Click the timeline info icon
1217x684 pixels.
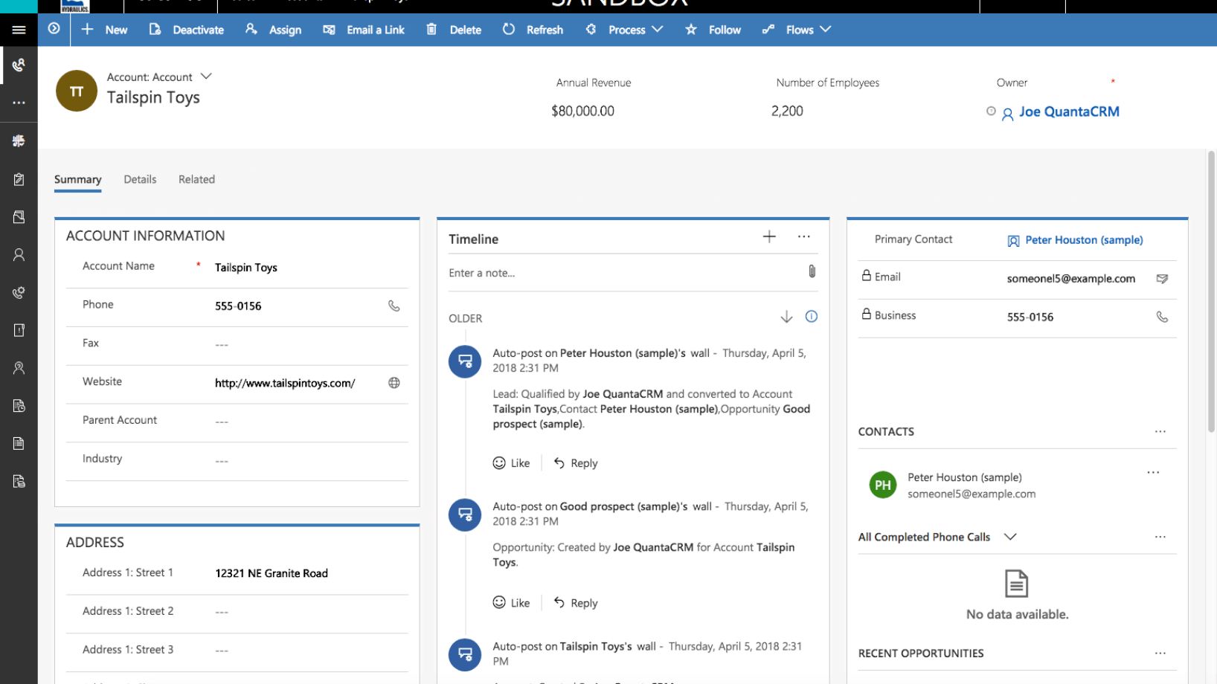point(811,317)
